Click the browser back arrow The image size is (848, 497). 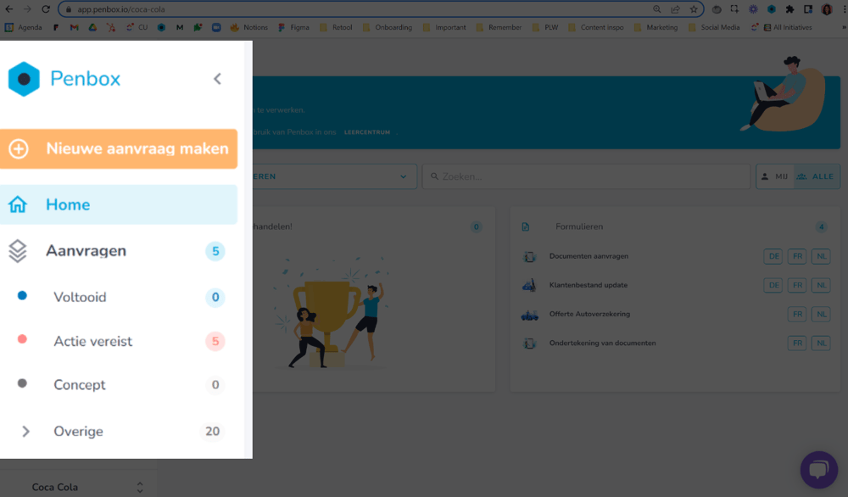coord(9,9)
